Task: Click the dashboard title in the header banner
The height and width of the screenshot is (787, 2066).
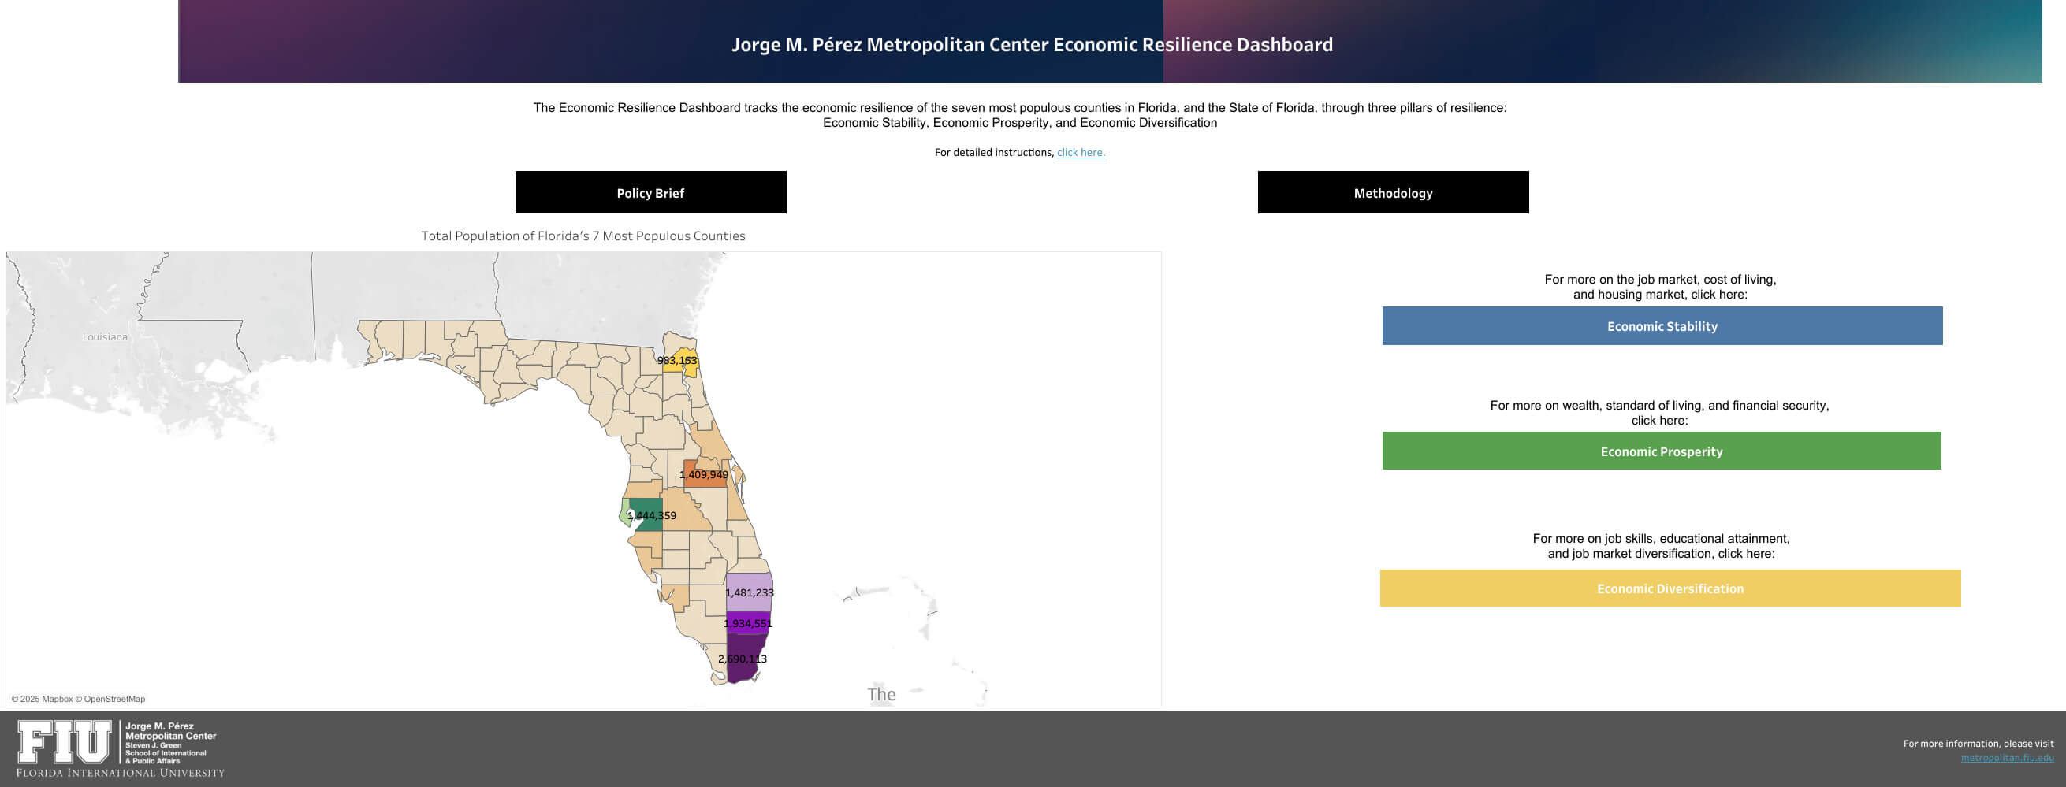Action: (x=1031, y=44)
